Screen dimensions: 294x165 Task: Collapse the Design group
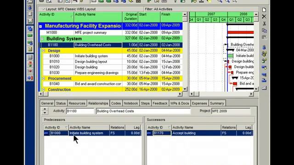(44, 51)
